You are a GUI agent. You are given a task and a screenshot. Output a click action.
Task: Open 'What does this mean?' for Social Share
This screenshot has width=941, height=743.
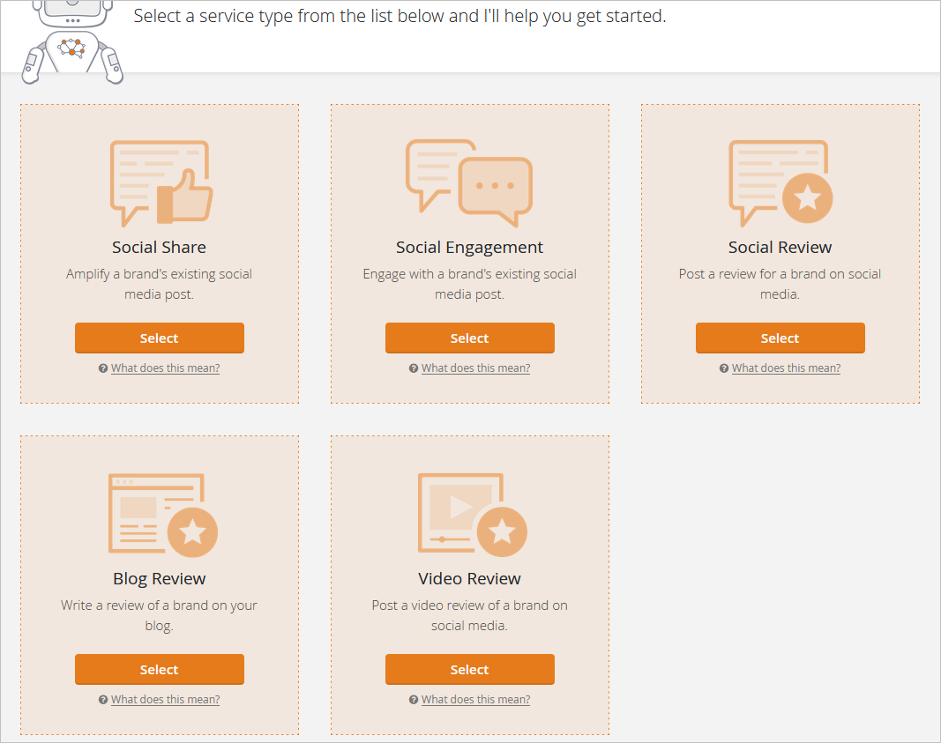coord(165,368)
